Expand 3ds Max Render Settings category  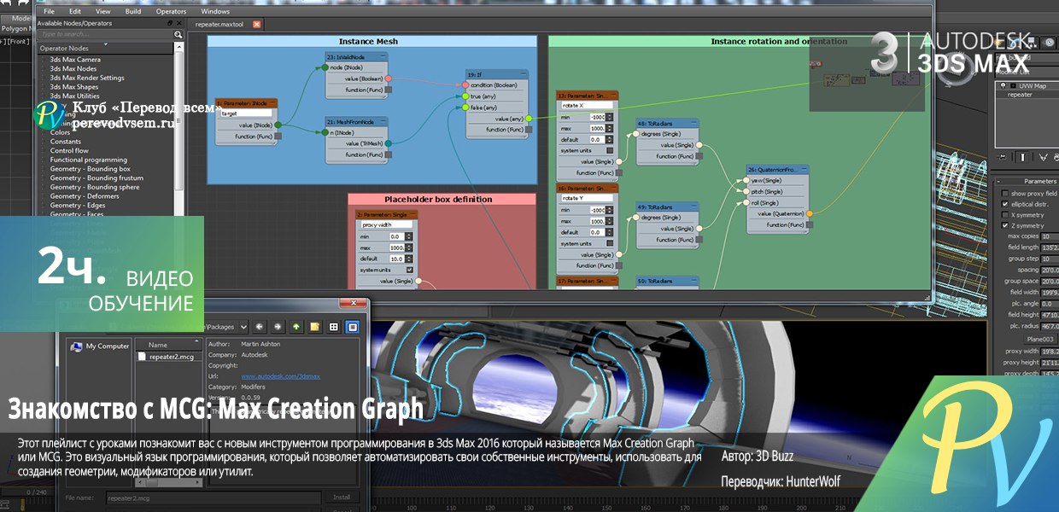pyautogui.click(x=87, y=78)
